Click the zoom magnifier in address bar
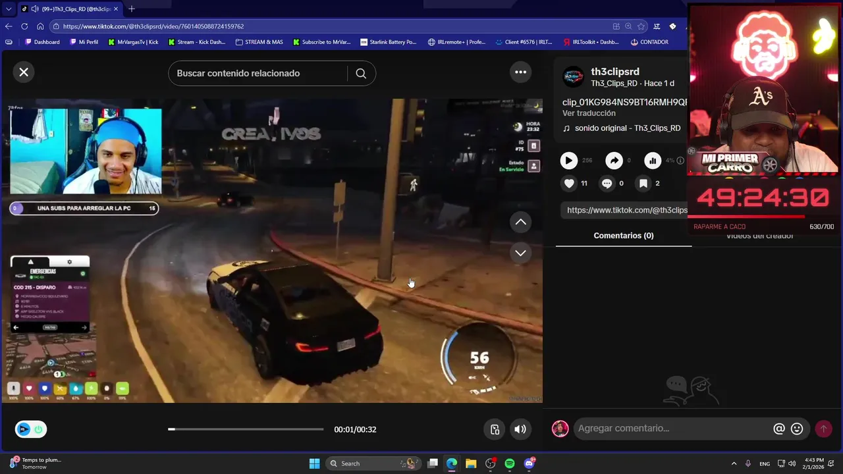This screenshot has width=843, height=474. [628, 26]
